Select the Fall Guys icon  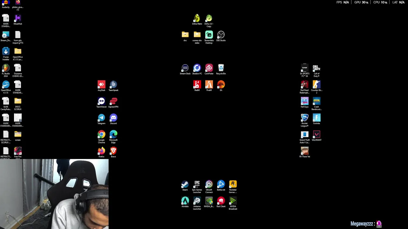[x=305, y=103]
